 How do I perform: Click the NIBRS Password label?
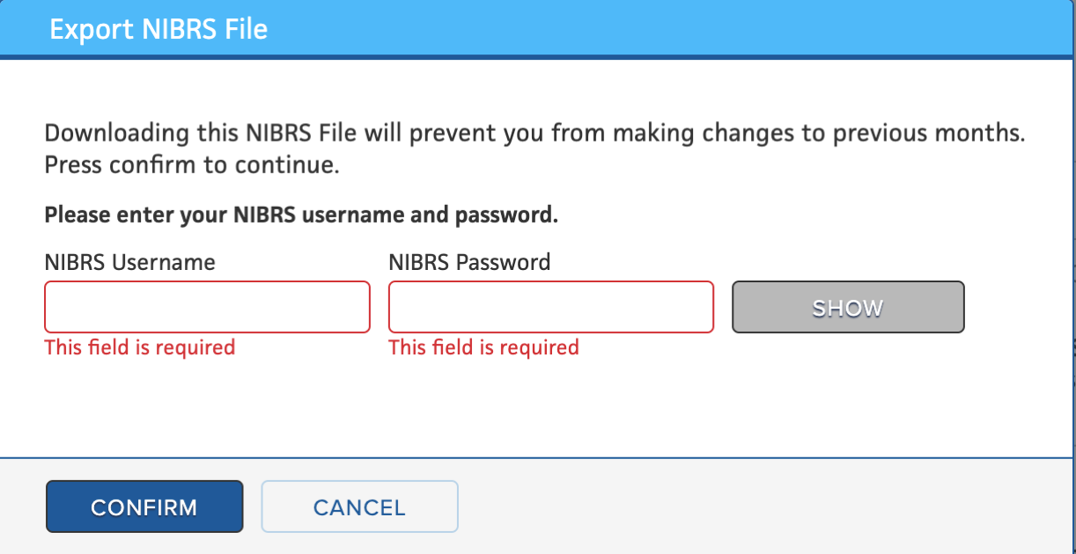point(469,261)
